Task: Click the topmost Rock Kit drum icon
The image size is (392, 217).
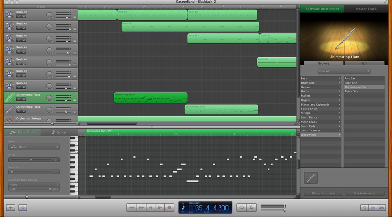Action: [9, 15]
